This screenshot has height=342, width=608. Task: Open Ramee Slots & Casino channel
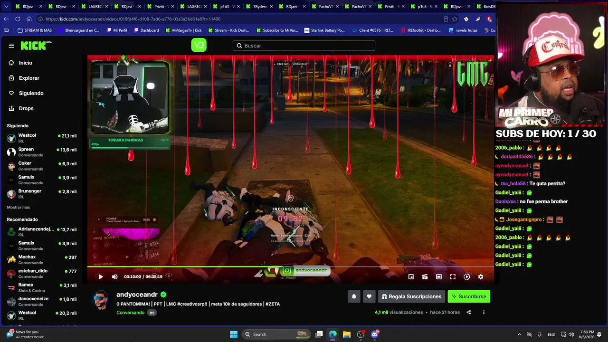pos(41,287)
